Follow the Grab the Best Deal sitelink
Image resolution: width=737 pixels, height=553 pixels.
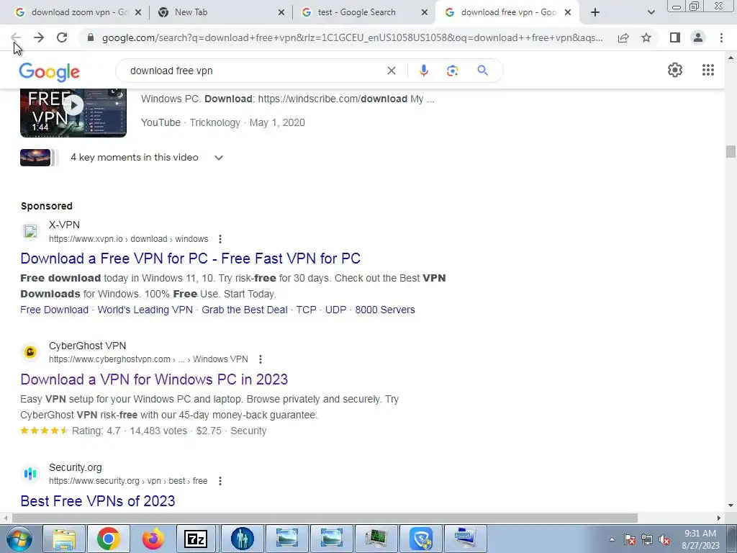pos(245,310)
